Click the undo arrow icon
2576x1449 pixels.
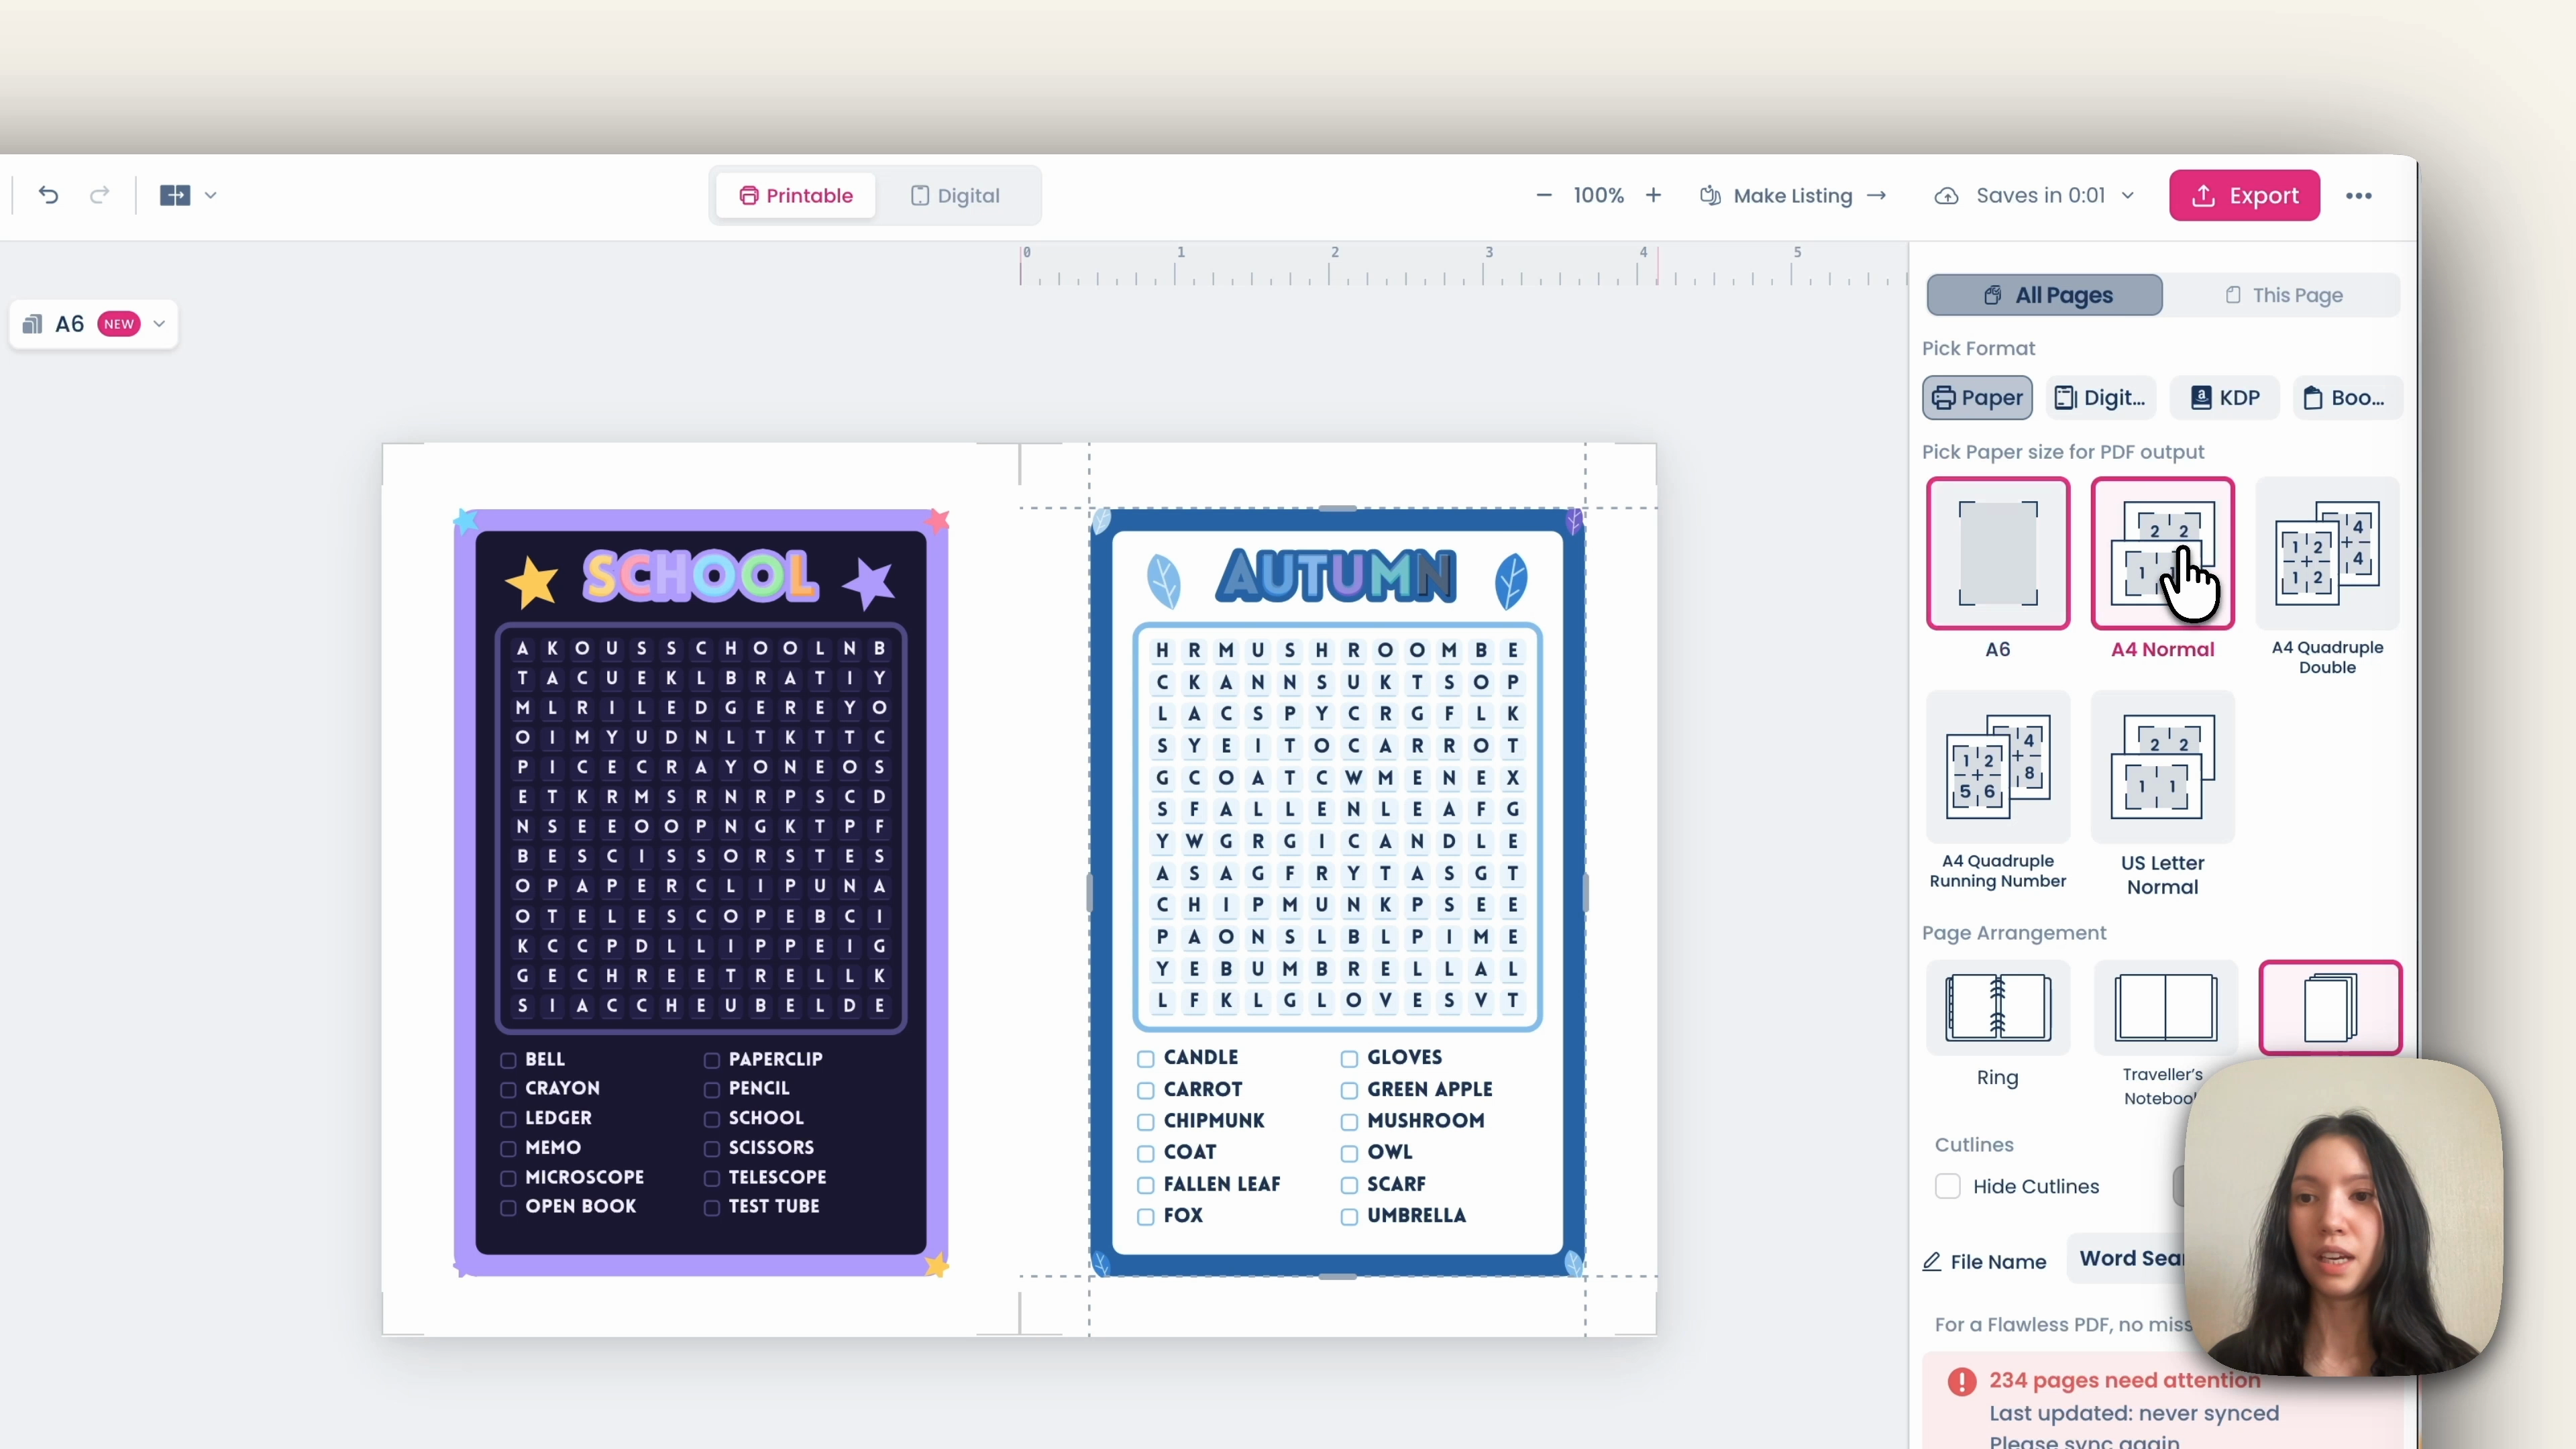point(48,195)
